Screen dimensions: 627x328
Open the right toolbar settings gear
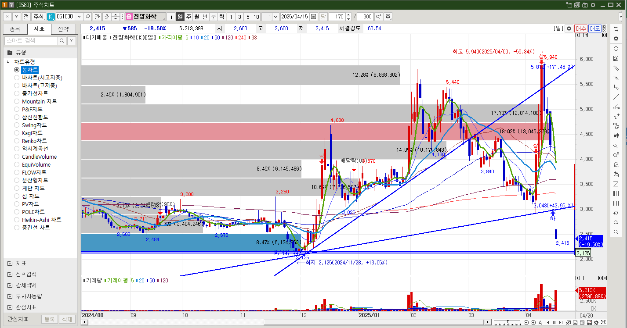click(616, 39)
